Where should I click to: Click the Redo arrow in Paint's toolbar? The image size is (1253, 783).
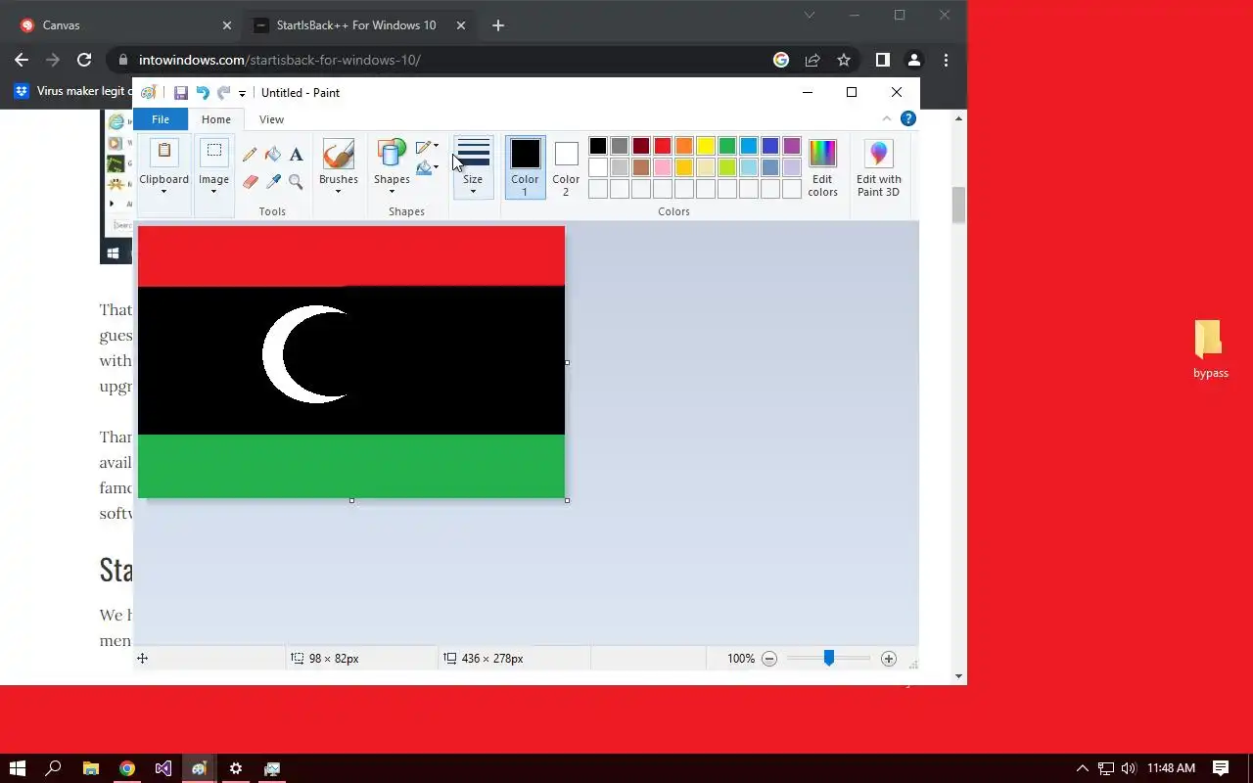coord(223,93)
